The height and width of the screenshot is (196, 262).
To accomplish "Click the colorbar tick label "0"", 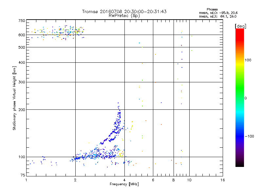I will (246, 98).
